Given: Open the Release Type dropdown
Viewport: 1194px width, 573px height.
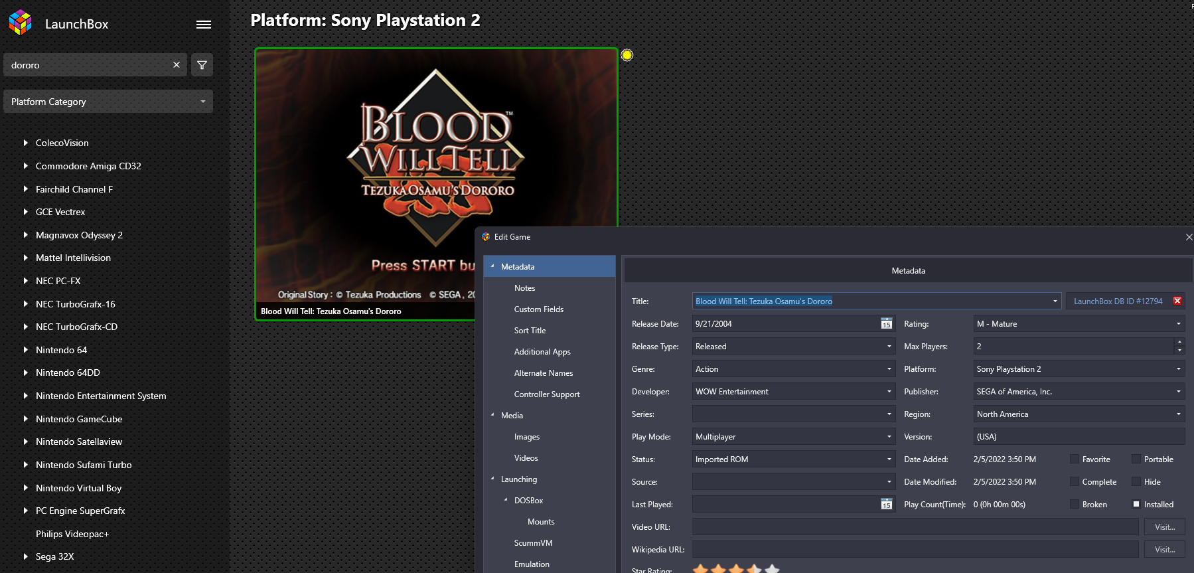Looking at the screenshot, I should tap(889, 347).
